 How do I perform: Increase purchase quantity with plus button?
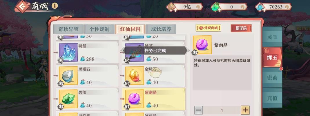coord(245,110)
